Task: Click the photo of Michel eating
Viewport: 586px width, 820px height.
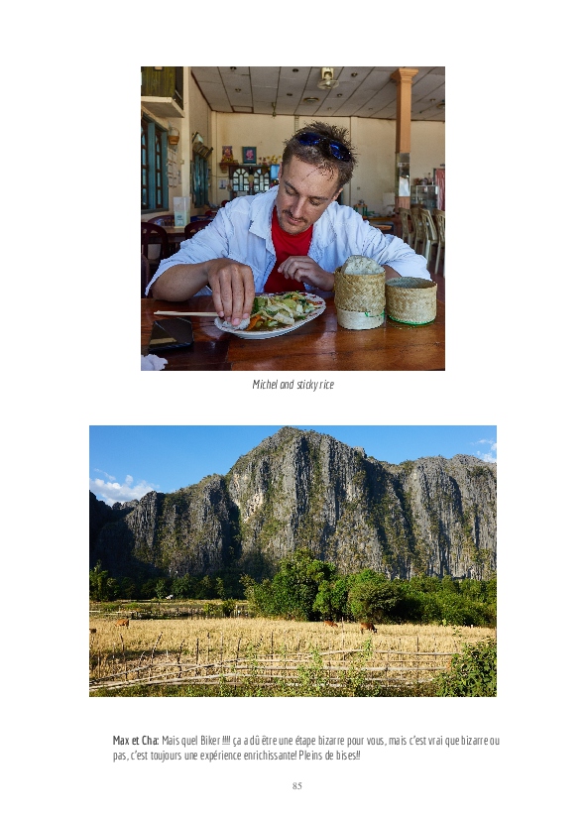Action: click(x=293, y=218)
